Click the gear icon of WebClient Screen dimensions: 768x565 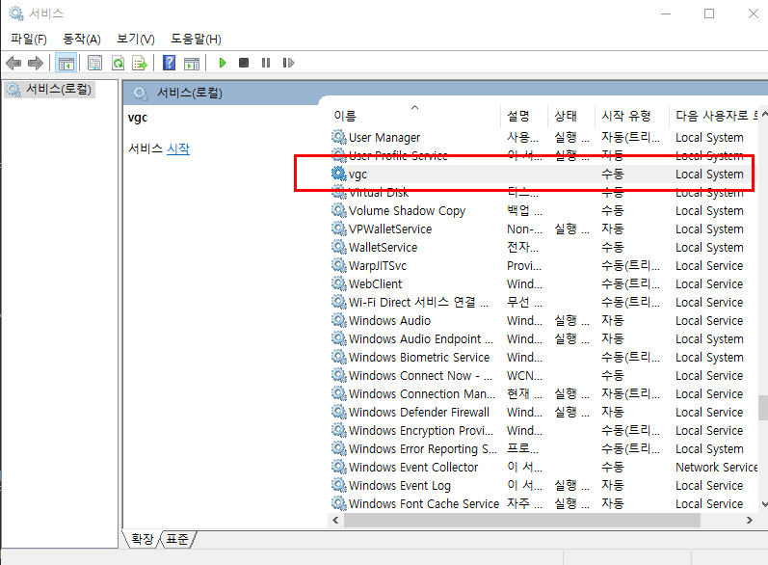pos(339,283)
